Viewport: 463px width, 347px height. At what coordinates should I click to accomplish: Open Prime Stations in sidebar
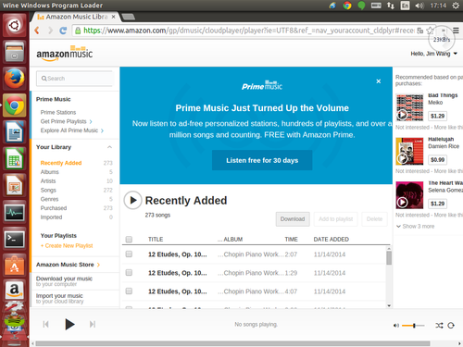pyautogui.click(x=58, y=112)
